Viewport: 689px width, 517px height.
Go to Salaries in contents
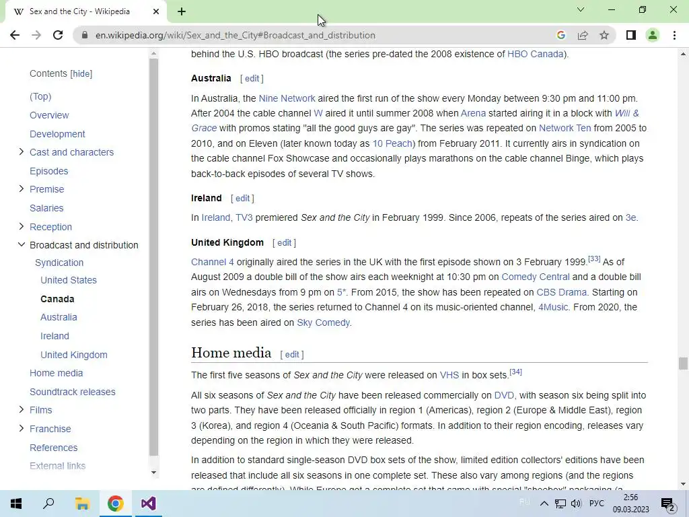(x=46, y=208)
